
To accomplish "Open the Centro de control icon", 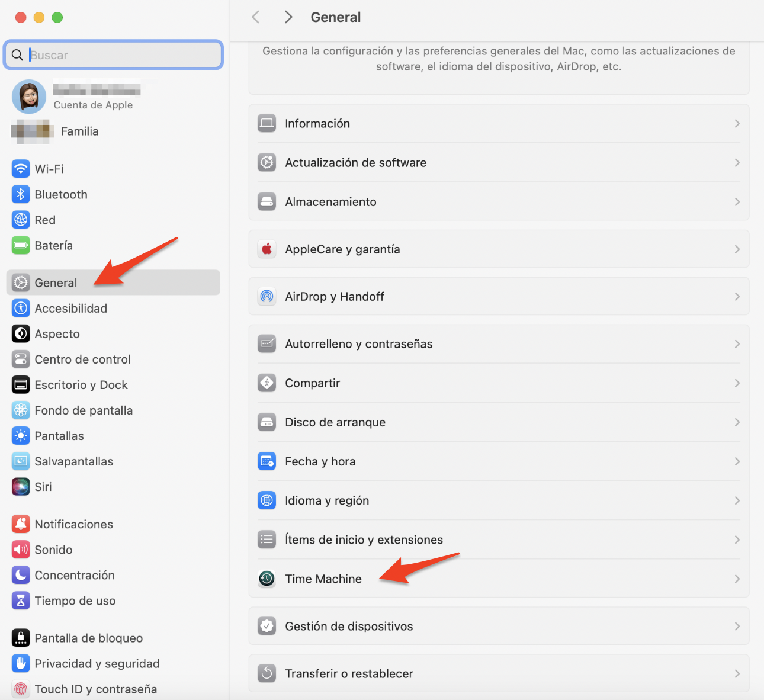I will 21,359.
